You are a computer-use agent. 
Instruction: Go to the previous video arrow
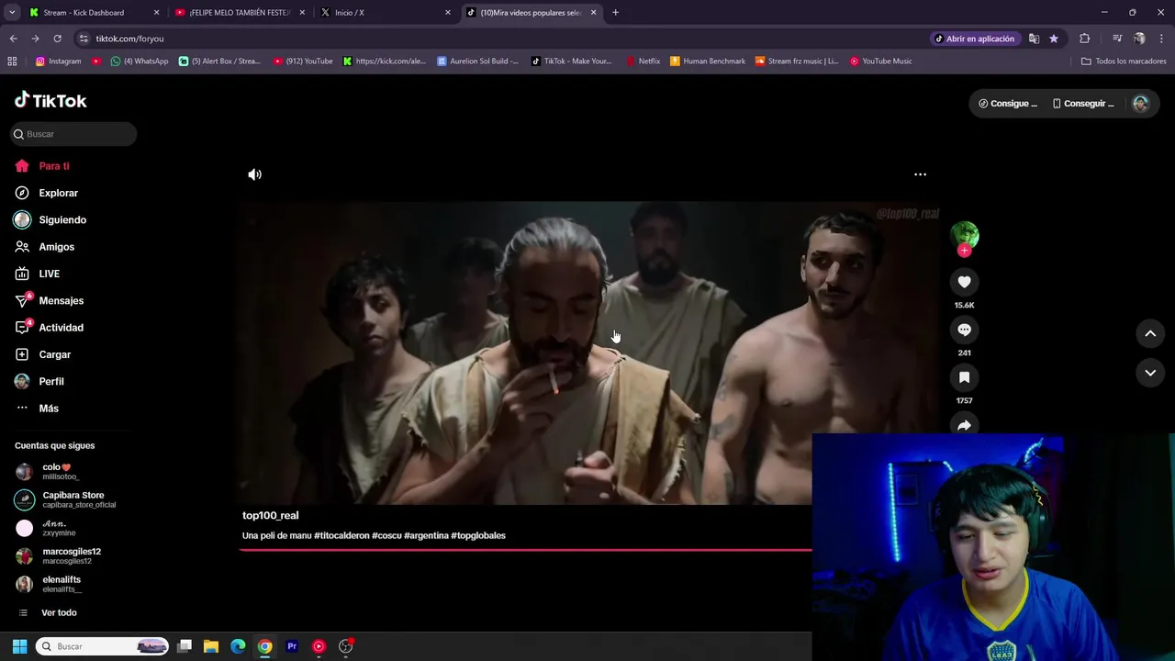1150,334
